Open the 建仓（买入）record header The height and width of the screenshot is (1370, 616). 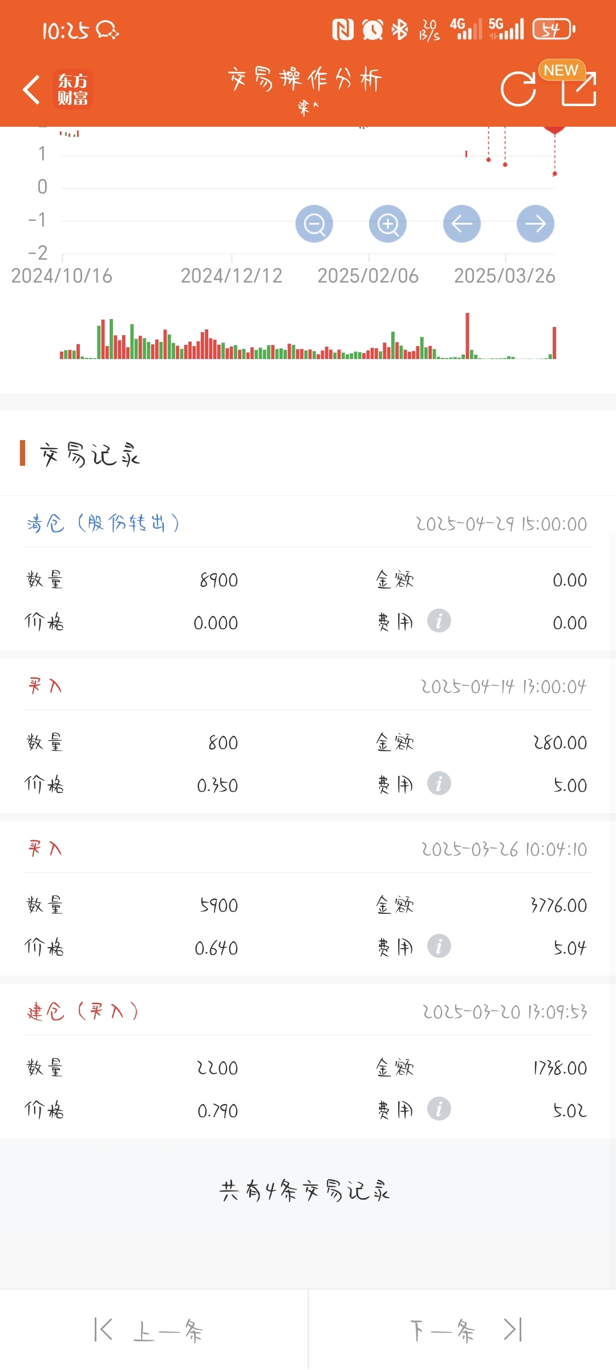pos(83,1011)
